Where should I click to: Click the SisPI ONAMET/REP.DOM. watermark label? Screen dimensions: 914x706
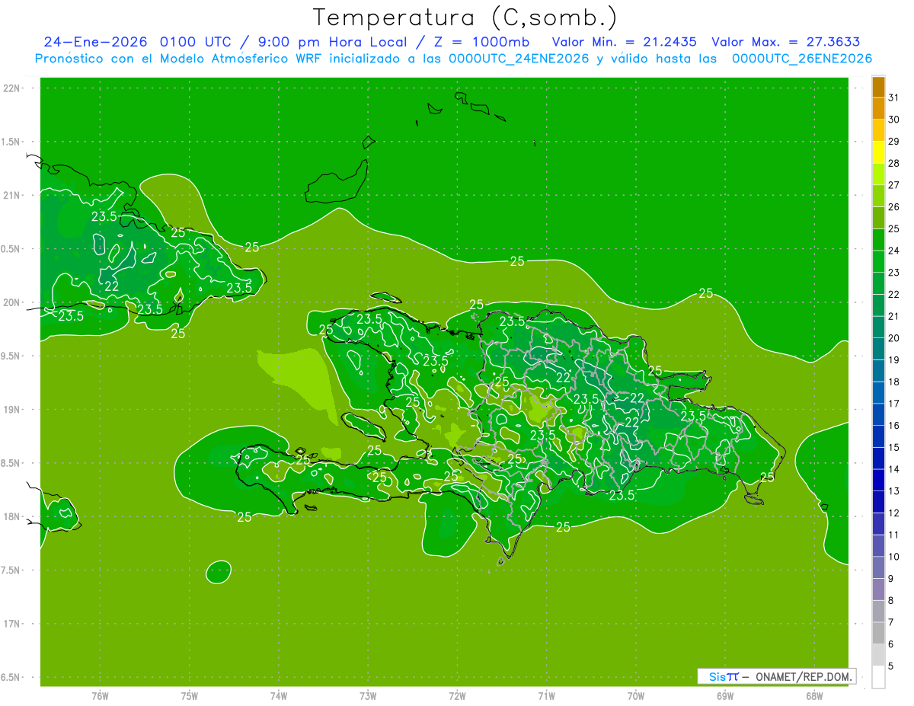click(x=776, y=676)
